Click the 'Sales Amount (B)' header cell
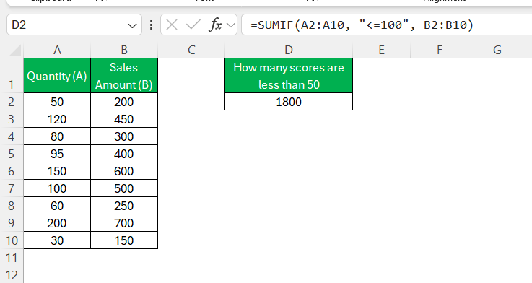Viewport: 532px width, 283px height. pos(124,76)
